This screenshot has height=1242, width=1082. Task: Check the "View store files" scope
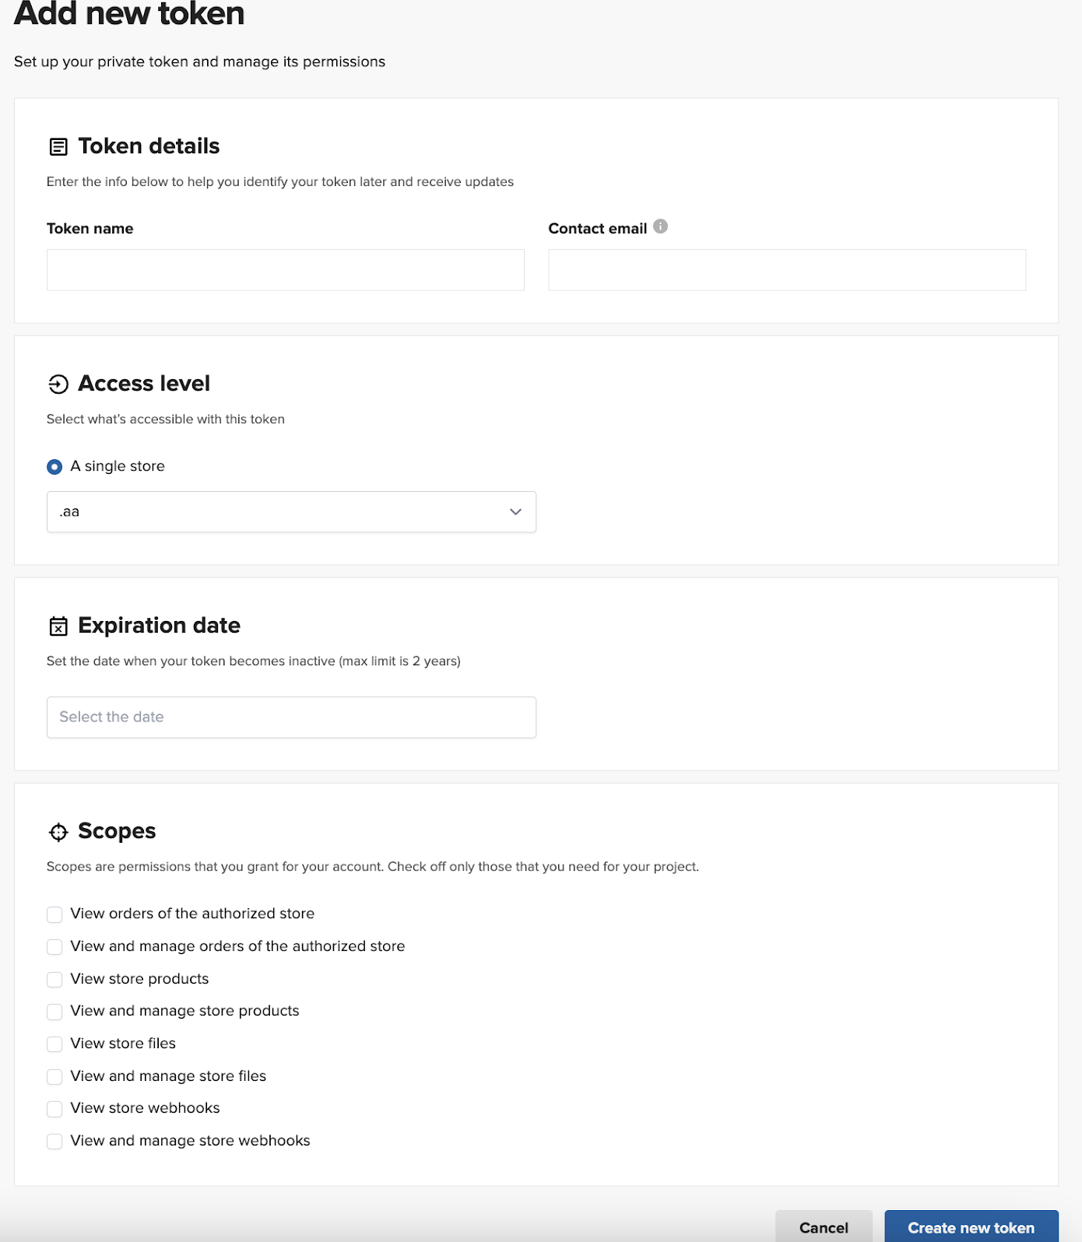click(x=54, y=1044)
